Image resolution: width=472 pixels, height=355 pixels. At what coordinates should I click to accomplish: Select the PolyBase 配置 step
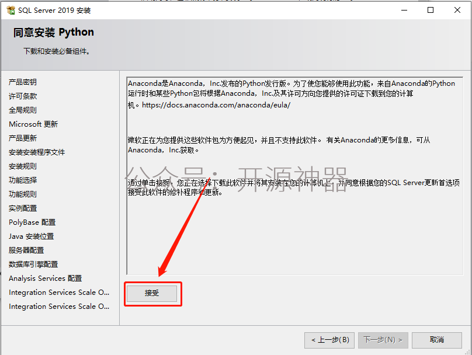point(32,222)
